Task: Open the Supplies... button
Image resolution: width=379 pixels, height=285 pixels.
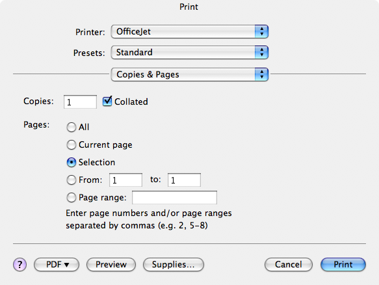Action: pyautogui.click(x=174, y=264)
